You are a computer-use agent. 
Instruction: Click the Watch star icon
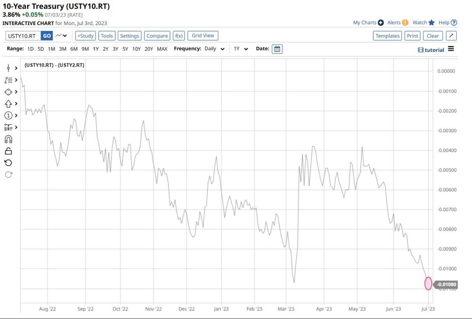tap(431, 23)
